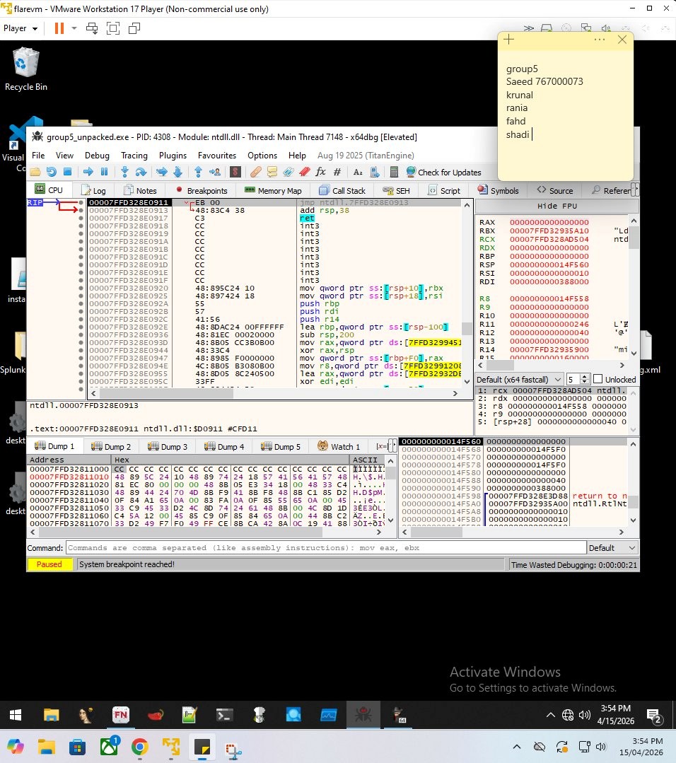
Task: Open the Functions fx icon
Action: click(321, 172)
